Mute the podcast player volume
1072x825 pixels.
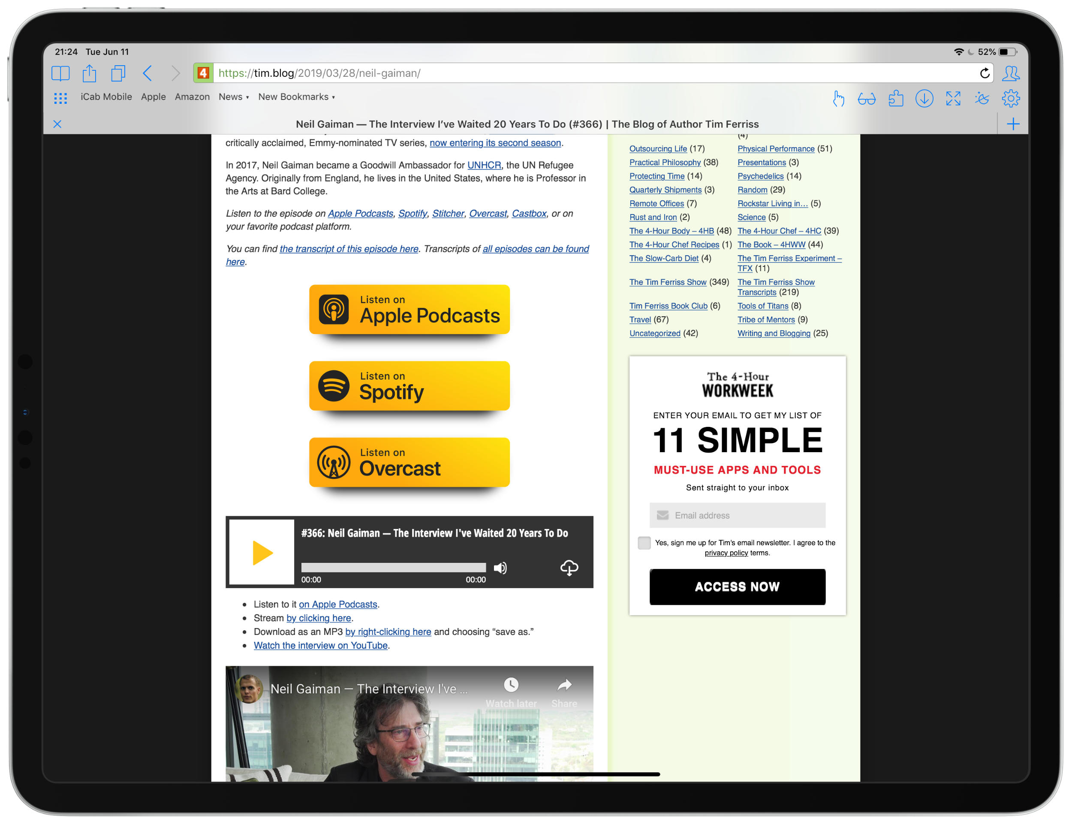tap(500, 568)
